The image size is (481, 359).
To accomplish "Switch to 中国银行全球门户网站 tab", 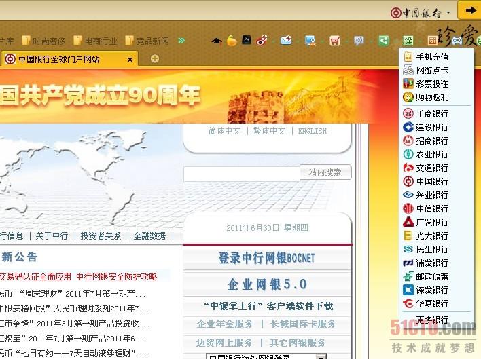I will [x=69, y=59].
